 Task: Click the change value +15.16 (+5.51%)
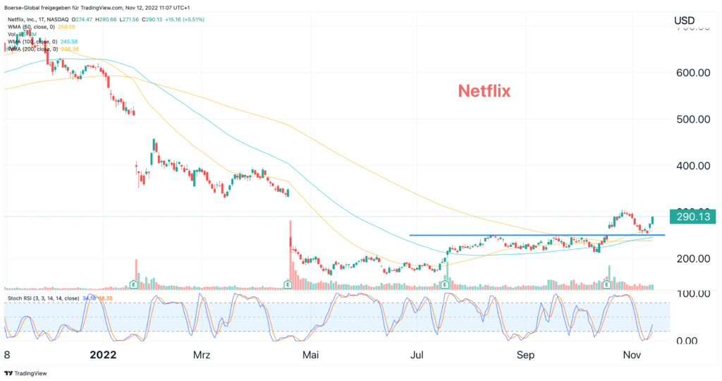coord(185,19)
